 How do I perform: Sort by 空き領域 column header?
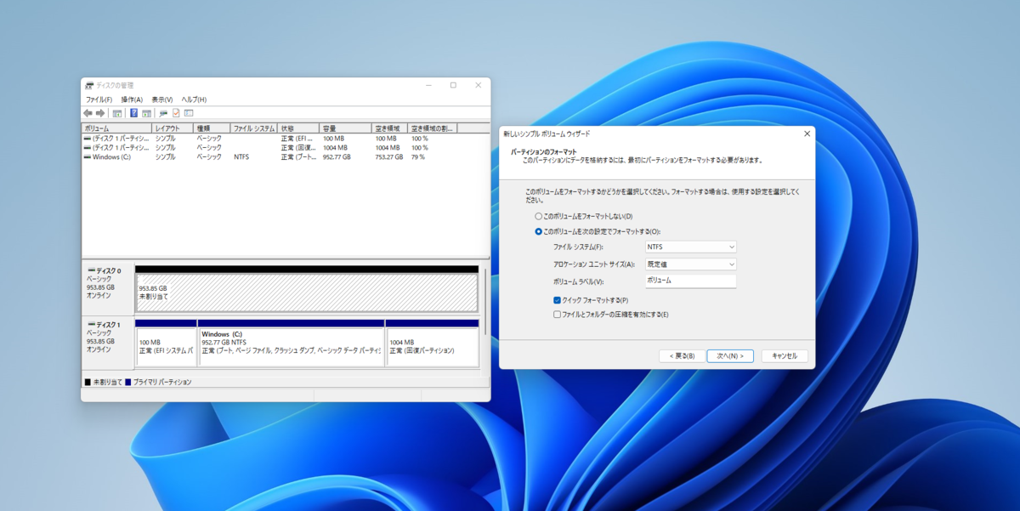[x=390, y=128]
